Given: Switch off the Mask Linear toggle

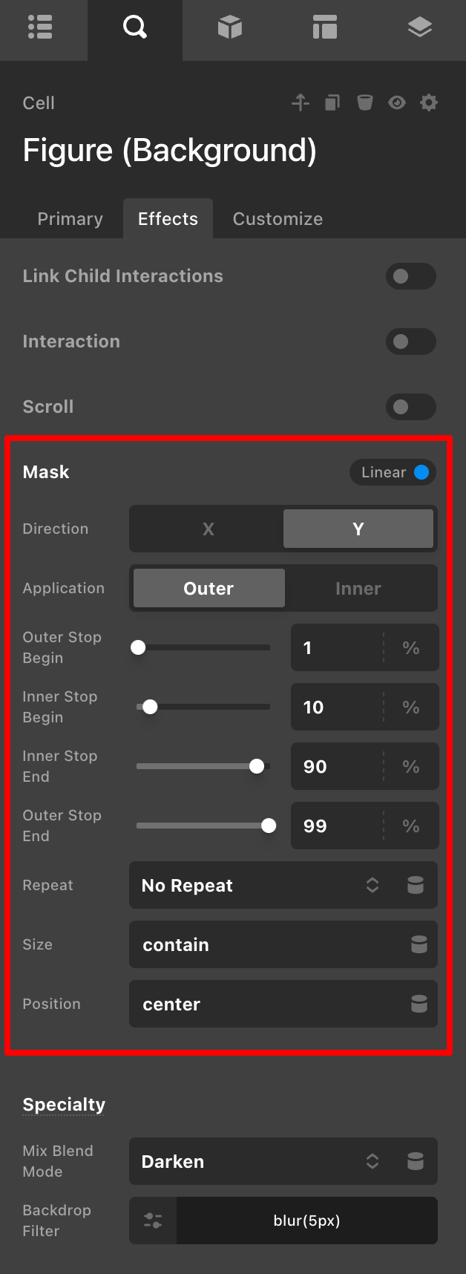Looking at the screenshot, I should tap(393, 472).
